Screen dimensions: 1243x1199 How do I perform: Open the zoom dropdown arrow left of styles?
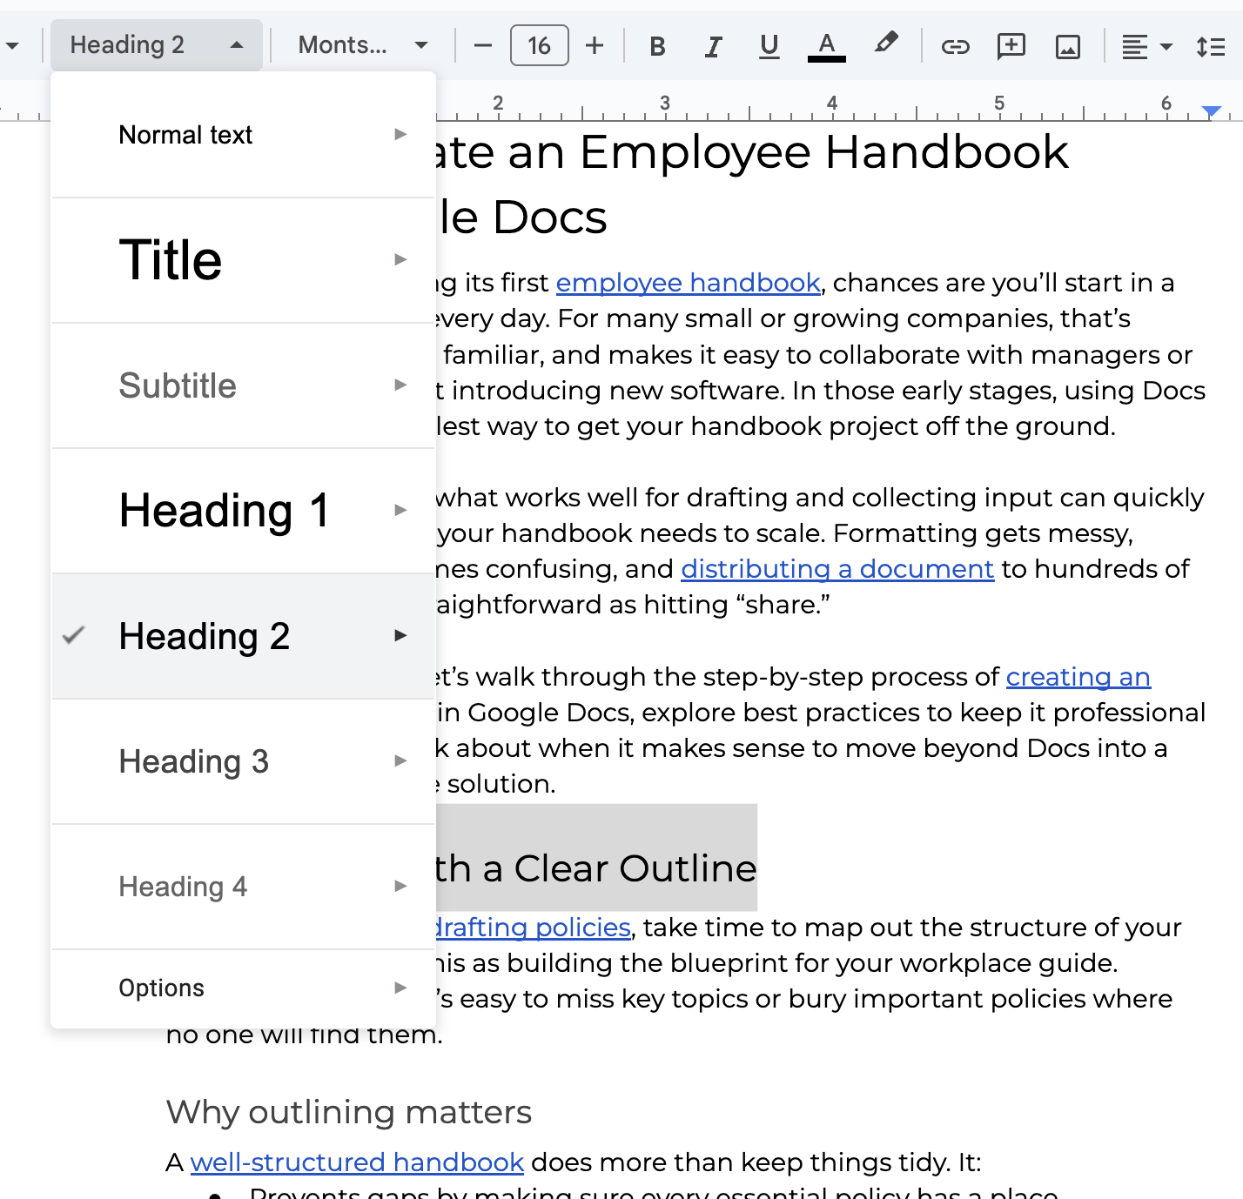click(x=12, y=45)
